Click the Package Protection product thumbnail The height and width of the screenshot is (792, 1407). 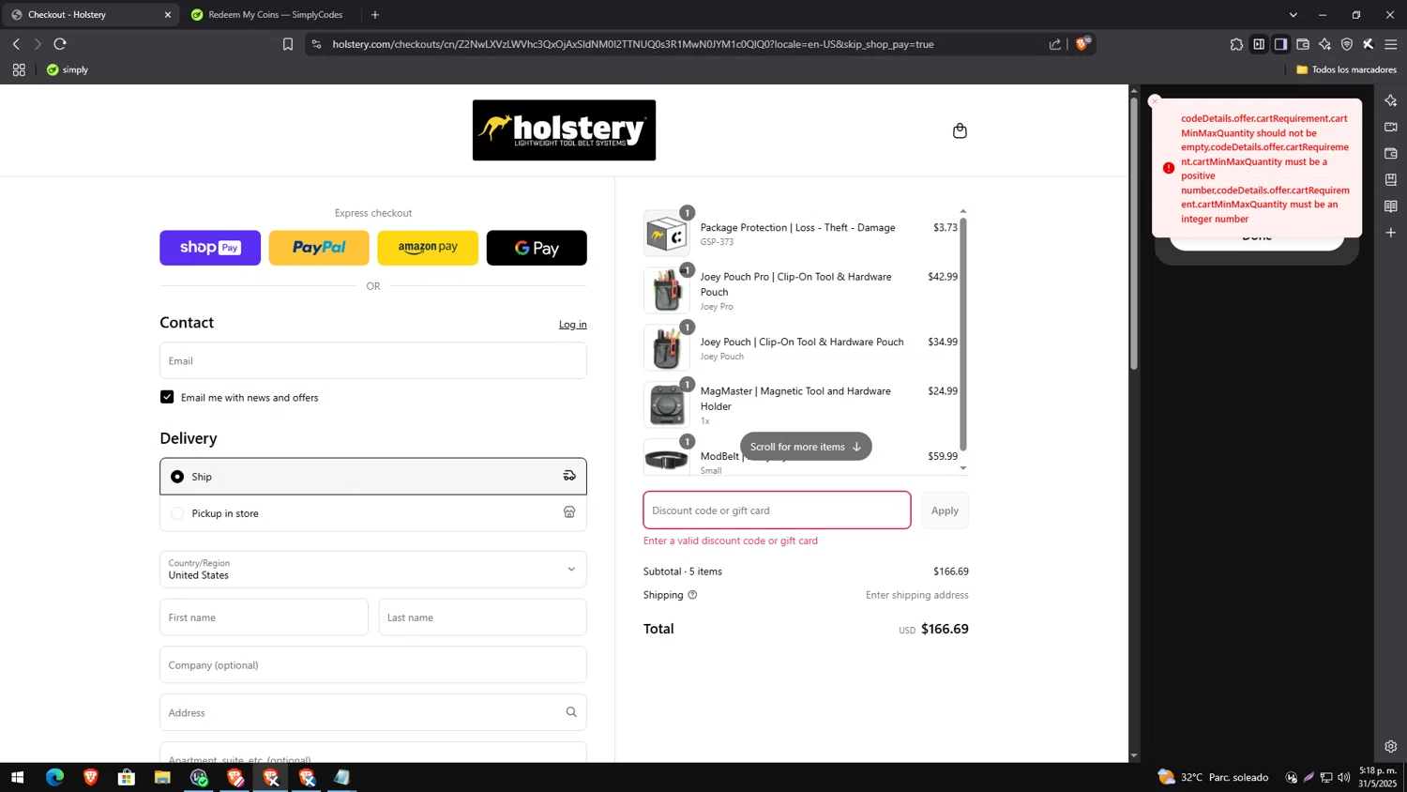(x=667, y=234)
